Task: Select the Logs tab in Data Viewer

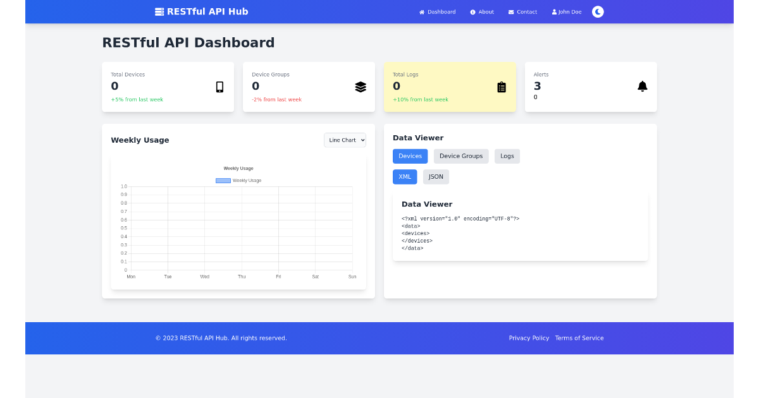Action: point(507,156)
